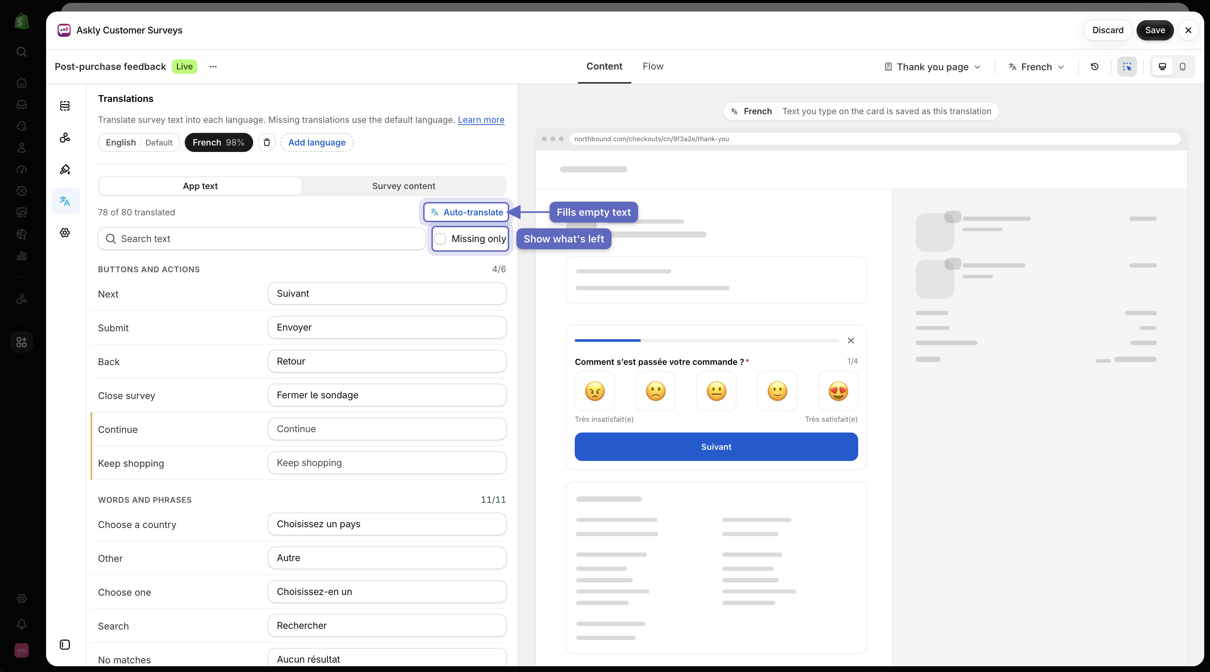Viewport: 1210px width, 672px height.
Task: Toggle the click-to-select inspect icon
Action: click(x=1127, y=67)
